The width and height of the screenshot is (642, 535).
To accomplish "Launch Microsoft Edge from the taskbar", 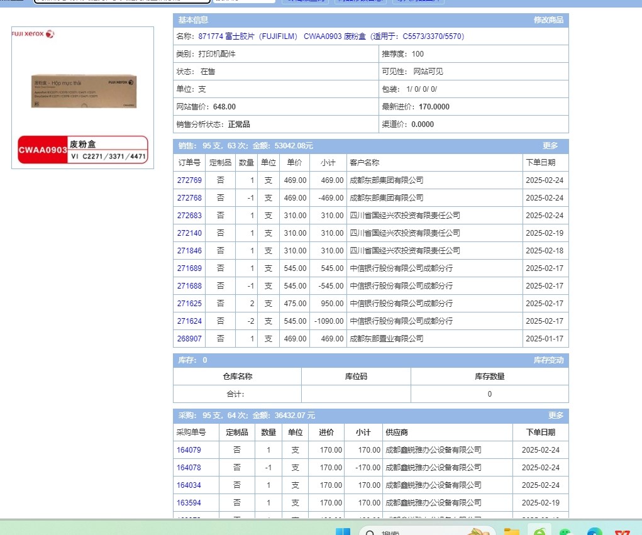I will (594, 531).
